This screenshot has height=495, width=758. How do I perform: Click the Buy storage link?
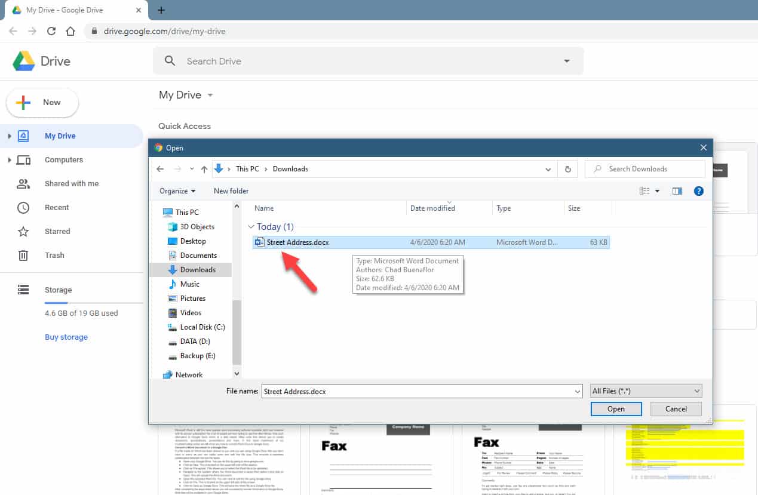(x=66, y=337)
